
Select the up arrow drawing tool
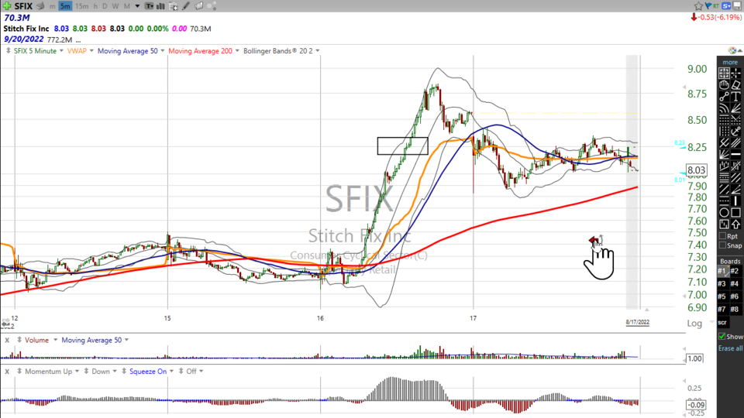tap(735, 224)
